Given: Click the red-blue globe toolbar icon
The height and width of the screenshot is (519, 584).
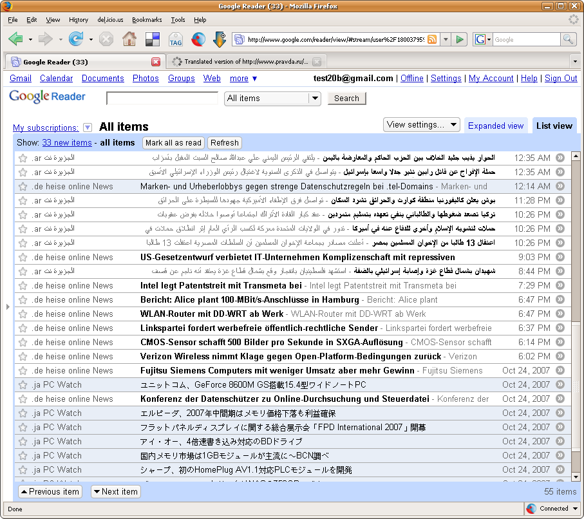Looking at the screenshot, I should pos(198,39).
